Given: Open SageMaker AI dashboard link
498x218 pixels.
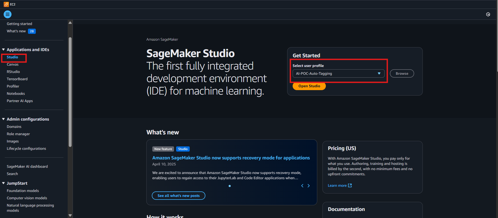Looking at the screenshot, I should 27,166.
